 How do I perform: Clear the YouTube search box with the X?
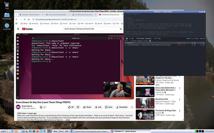pyautogui.click(x=121, y=29)
